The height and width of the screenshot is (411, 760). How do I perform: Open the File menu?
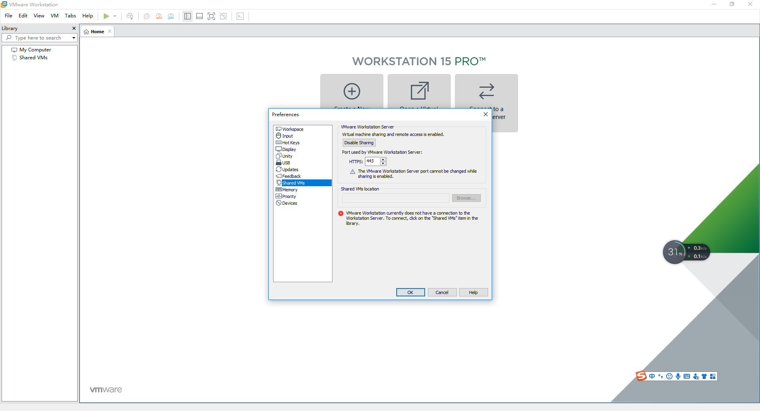pos(8,16)
